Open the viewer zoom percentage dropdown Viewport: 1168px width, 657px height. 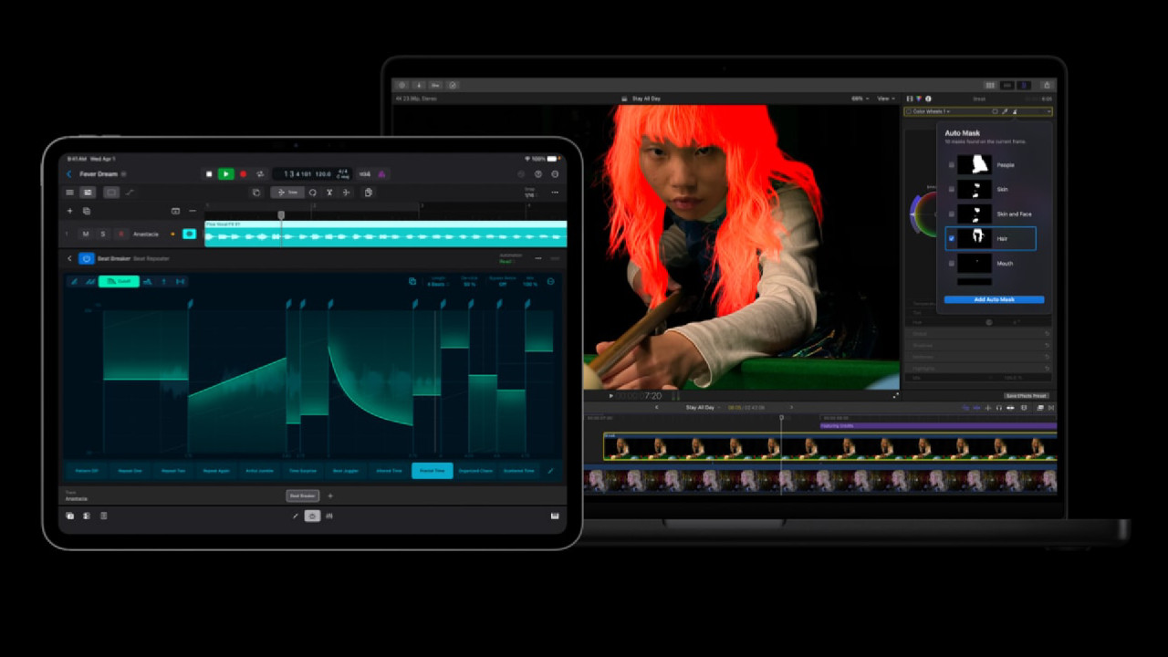pyautogui.click(x=860, y=99)
